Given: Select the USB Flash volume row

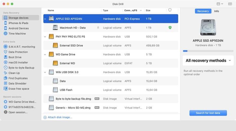Looking at the screenshot, I should (x=111, y=90).
